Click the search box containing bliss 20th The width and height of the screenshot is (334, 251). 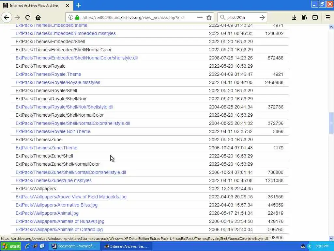pos(242,17)
